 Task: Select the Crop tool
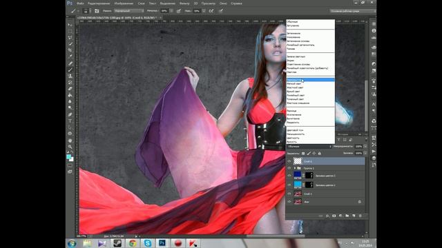pyautogui.click(x=70, y=50)
